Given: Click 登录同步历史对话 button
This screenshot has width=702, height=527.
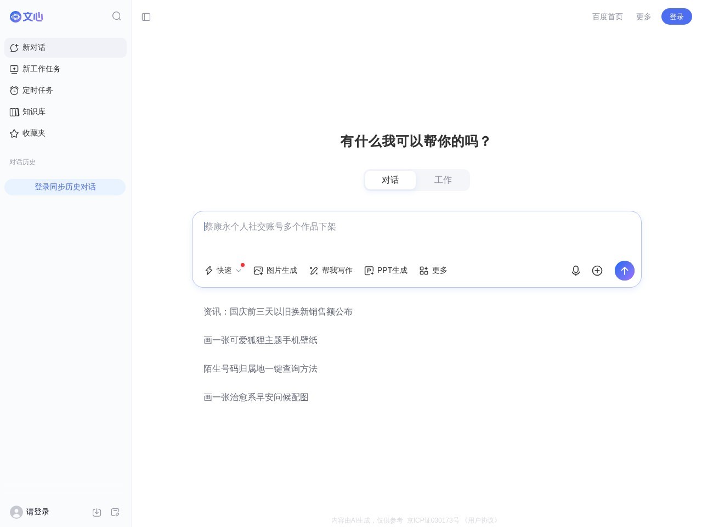Looking at the screenshot, I should point(65,187).
